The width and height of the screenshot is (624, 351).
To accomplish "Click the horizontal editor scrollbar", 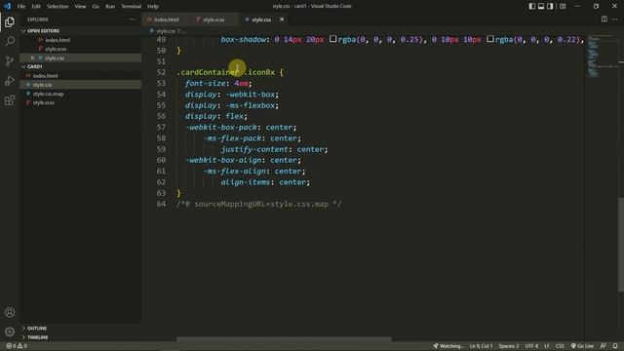I will (284, 339).
